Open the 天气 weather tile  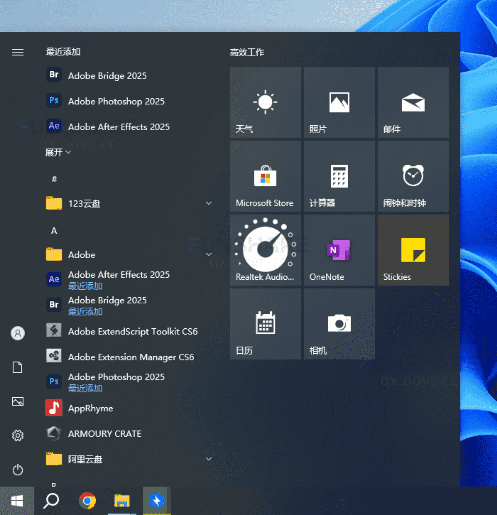[x=265, y=102]
